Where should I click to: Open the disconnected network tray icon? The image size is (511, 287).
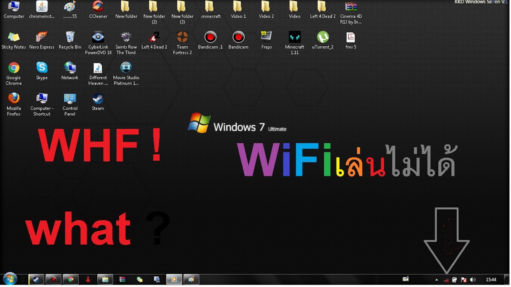446,280
